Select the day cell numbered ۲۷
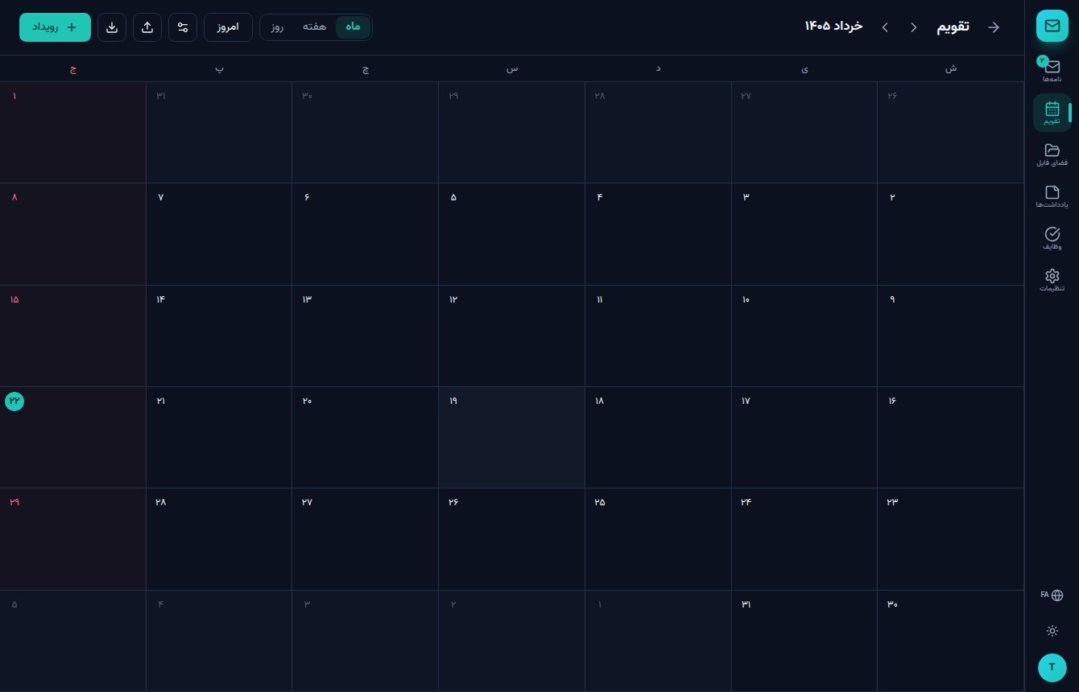Image resolution: width=1079 pixels, height=692 pixels. pos(365,539)
